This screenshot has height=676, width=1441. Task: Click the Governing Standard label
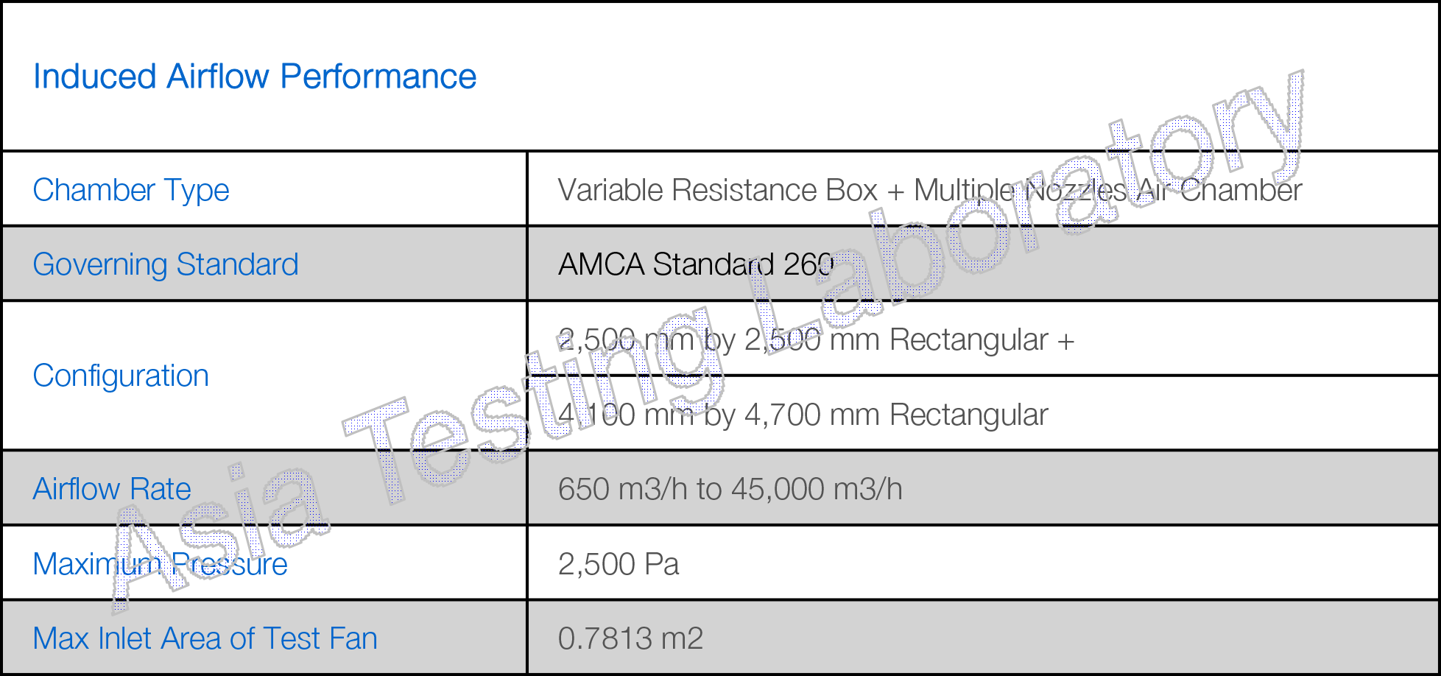(x=166, y=264)
